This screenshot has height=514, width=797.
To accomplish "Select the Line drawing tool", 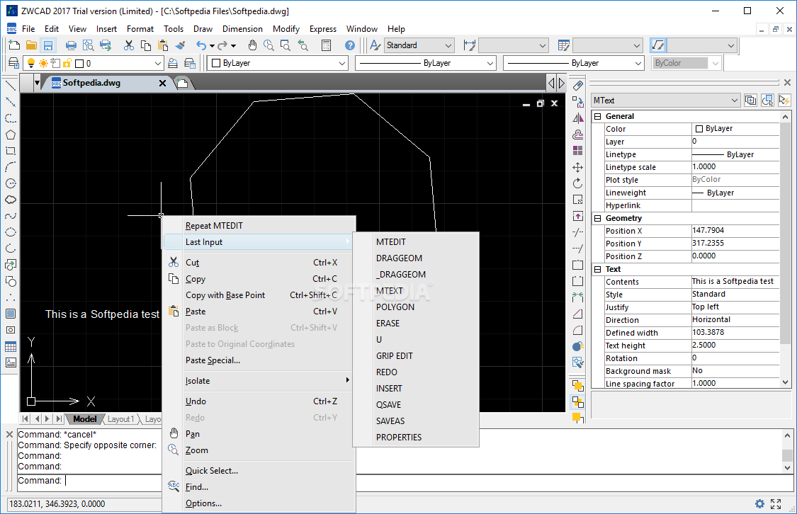I will pos(11,86).
